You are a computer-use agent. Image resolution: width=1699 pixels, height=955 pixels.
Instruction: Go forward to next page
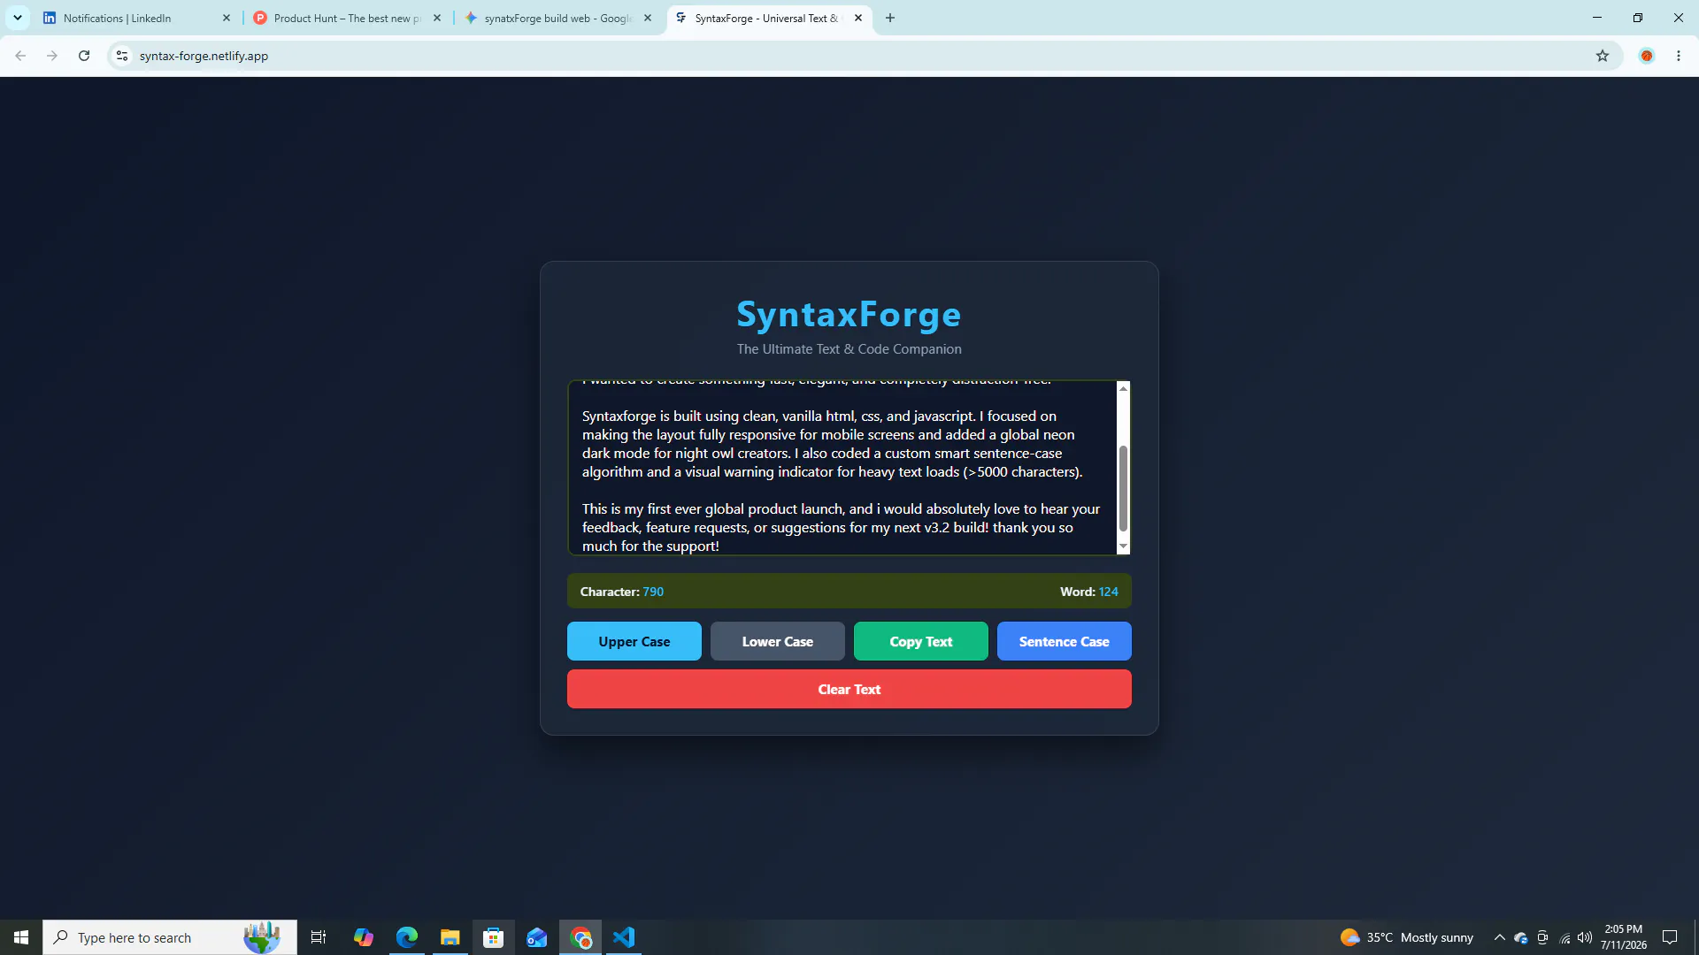pyautogui.click(x=52, y=56)
